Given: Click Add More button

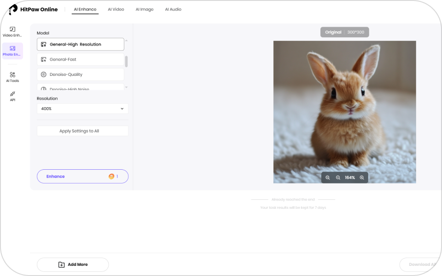Looking at the screenshot, I should pos(73,264).
